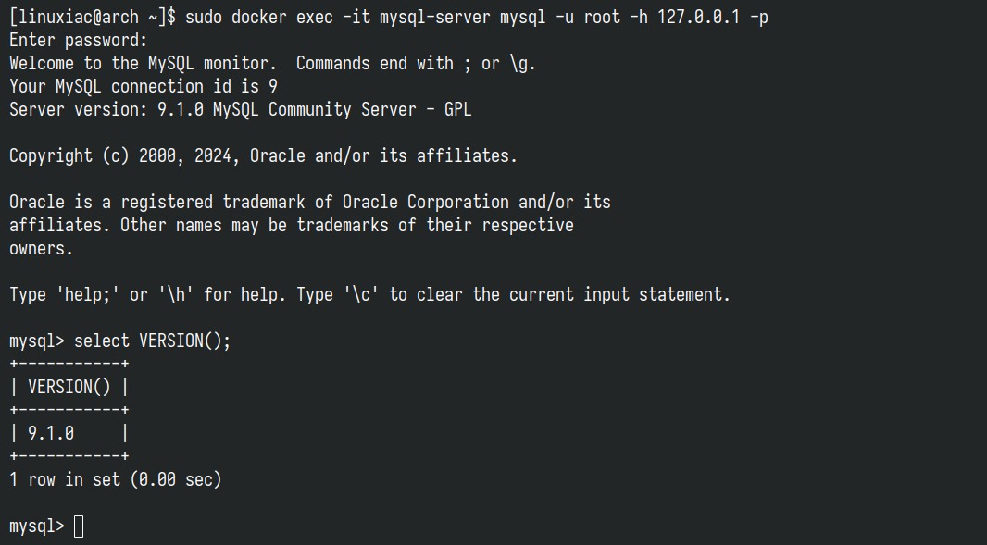This screenshot has height=545, width=987.
Task: Click 'Welcome to the MySQL monitor' text
Action: tap(143, 64)
